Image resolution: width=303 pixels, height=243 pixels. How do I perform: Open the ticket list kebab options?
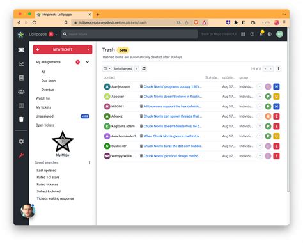278,68
